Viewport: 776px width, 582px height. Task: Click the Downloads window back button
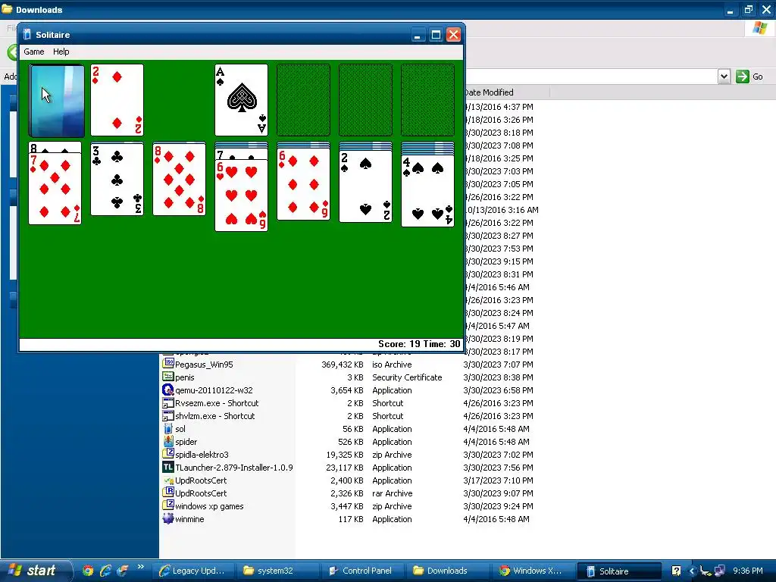click(x=12, y=52)
